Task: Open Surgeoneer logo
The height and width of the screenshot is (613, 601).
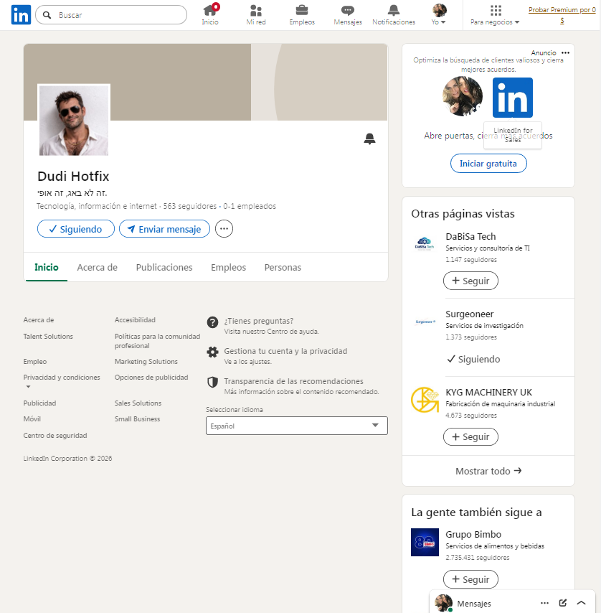Action: click(x=425, y=322)
